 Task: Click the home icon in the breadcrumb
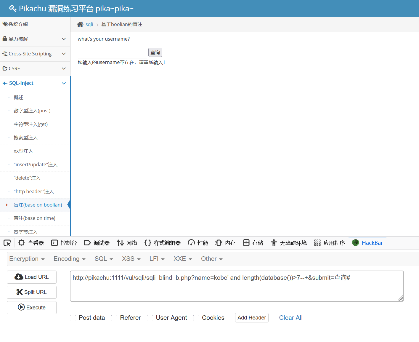pos(80,24)
